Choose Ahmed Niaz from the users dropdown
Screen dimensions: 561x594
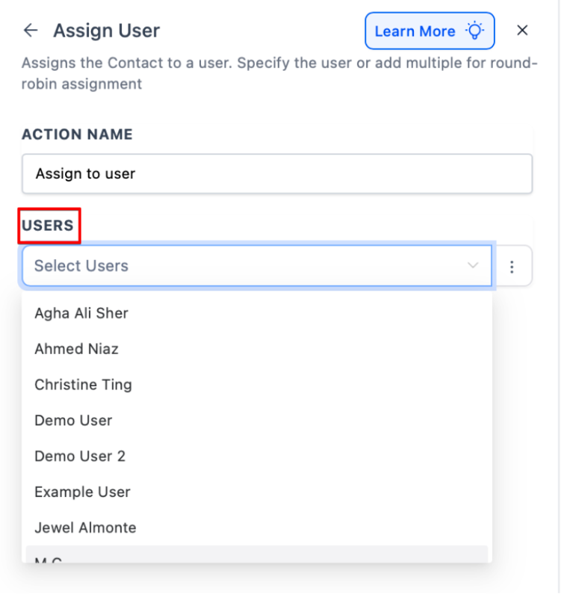click(76, 349)
